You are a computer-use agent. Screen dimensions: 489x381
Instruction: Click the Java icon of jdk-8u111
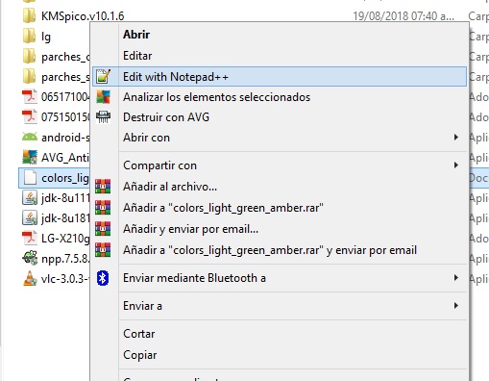pyautogui.click(x=30, y=197)
